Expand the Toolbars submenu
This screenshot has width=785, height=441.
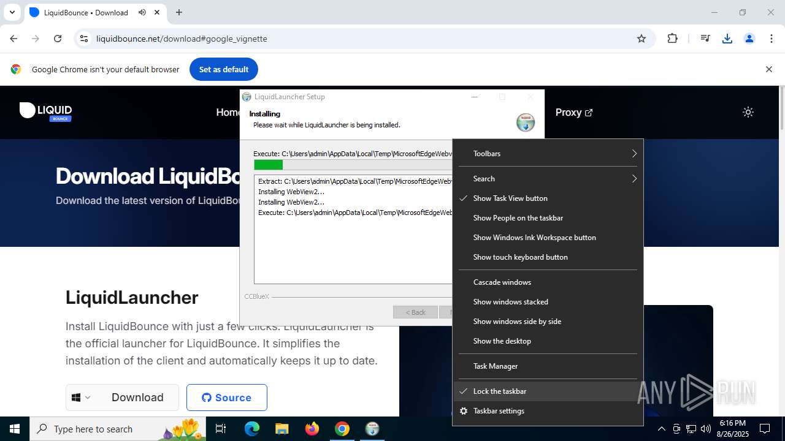[x=548, y=154]
